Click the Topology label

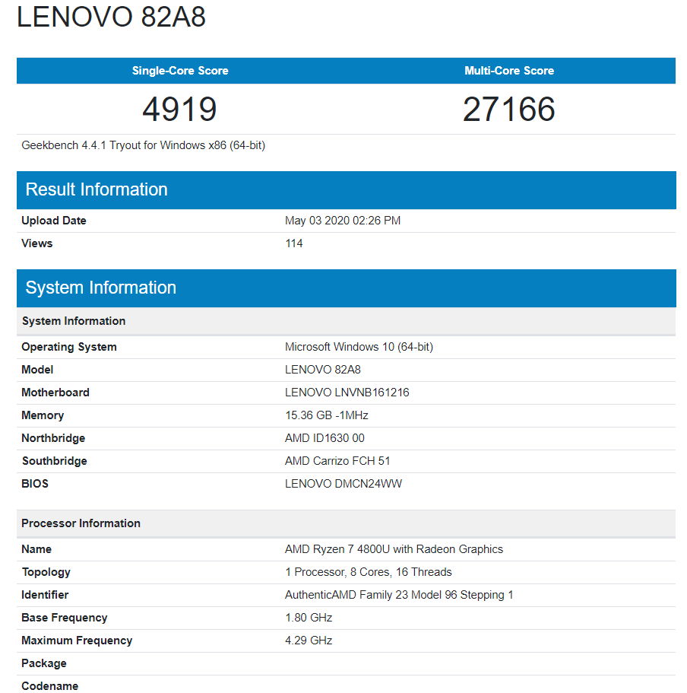(46, 572)
